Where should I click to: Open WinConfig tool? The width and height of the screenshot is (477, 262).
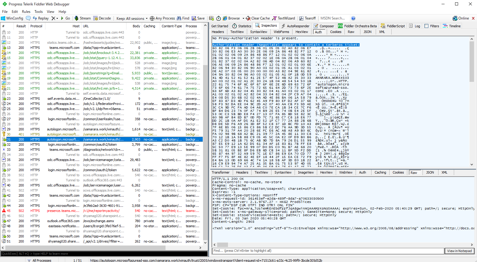(x=12, y=18)
